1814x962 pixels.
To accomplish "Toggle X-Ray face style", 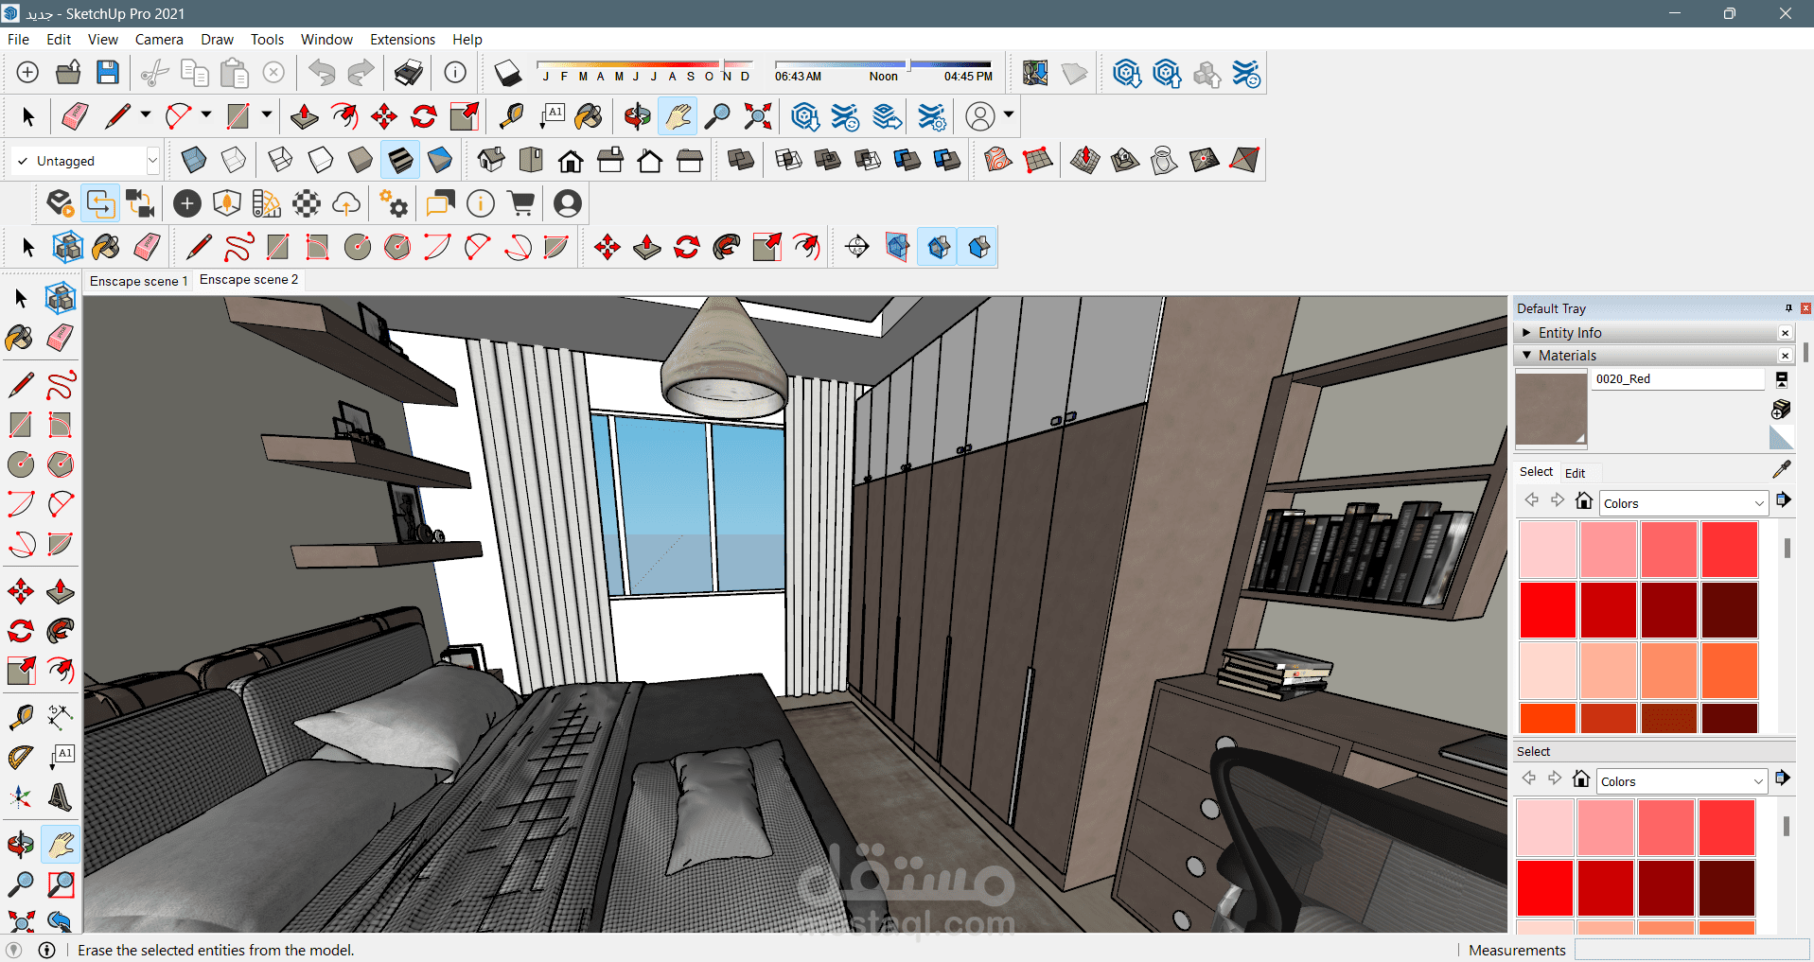I will click(194, 160).
